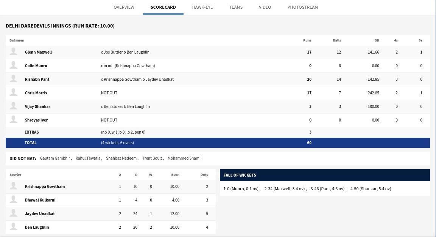Screen dimensions: 436x237
Task: Click Shreyas Iyer's NOT OUT status
Action: point(109,120)
